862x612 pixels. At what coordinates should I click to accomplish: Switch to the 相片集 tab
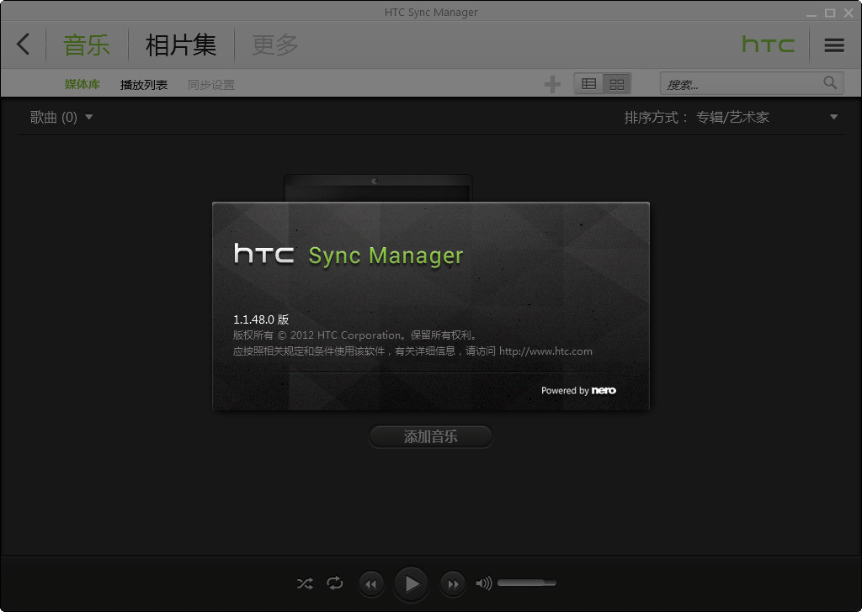tap(179, 44)
